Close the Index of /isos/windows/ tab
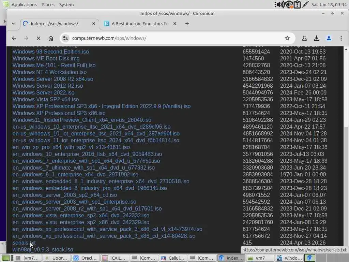The height and width of the screenshot is (262, 349). pyautogui.click(x=94, y=24)
